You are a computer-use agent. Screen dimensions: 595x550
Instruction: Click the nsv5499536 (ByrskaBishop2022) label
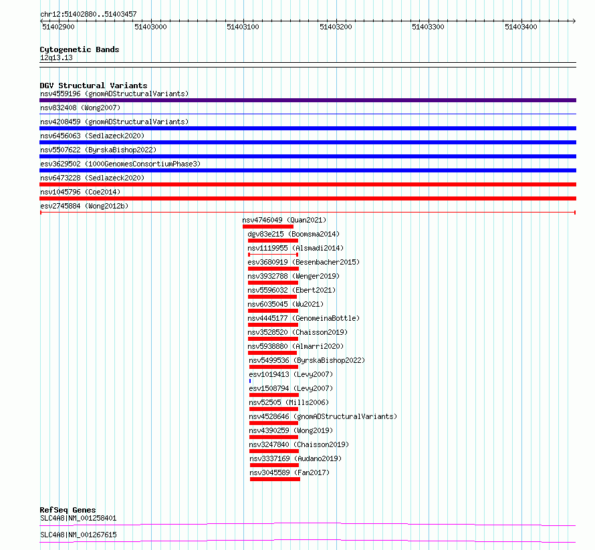307,360
